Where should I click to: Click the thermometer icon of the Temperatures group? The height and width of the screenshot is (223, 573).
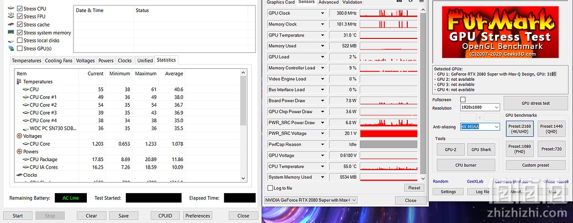tap(19, 81)
